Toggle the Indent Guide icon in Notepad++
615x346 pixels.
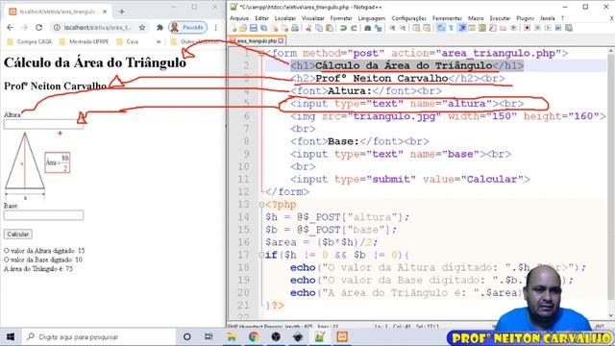462,28
